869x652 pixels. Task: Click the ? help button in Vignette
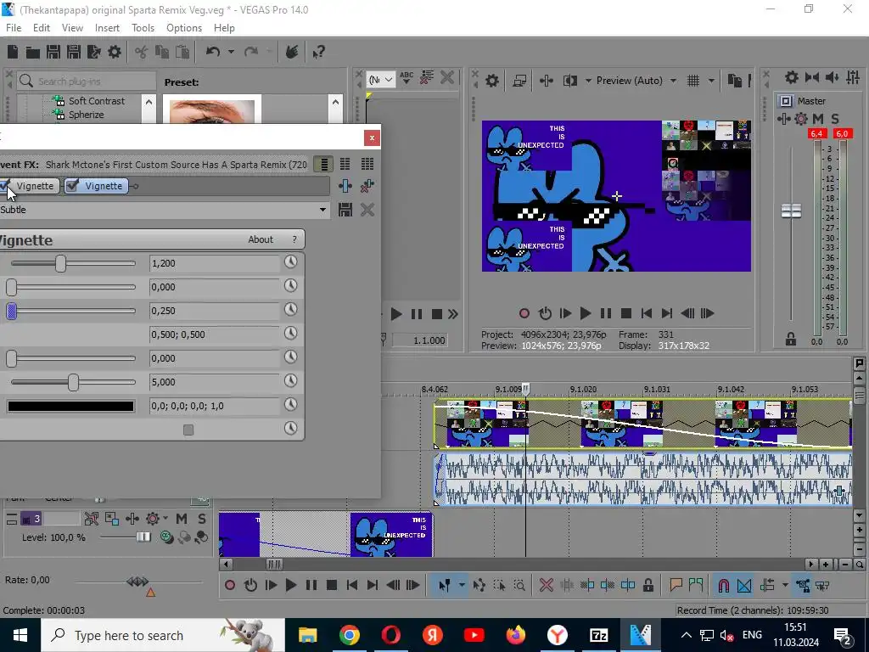294,239
